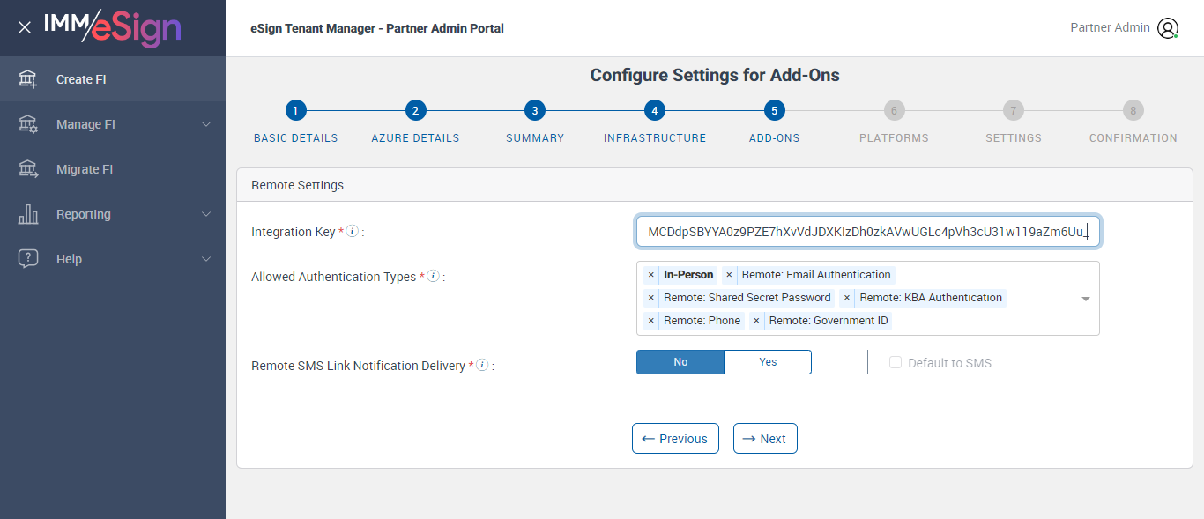Click the Partner Admin profile icon

click(1167, 28)
